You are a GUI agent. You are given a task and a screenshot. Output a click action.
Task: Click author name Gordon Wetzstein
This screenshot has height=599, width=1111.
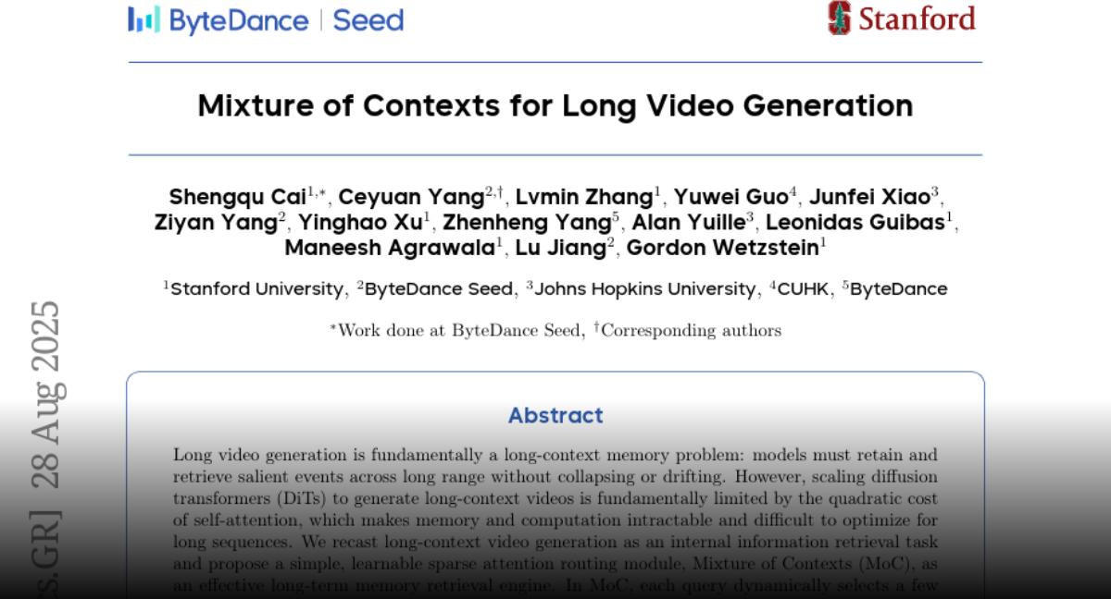pos(722,248)
